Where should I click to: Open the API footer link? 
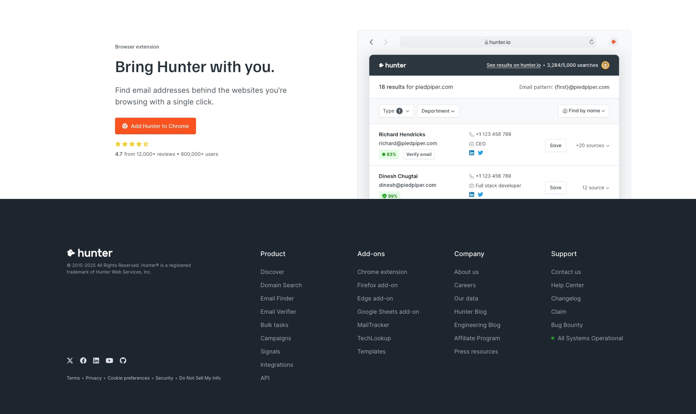[x=265, y=378]
